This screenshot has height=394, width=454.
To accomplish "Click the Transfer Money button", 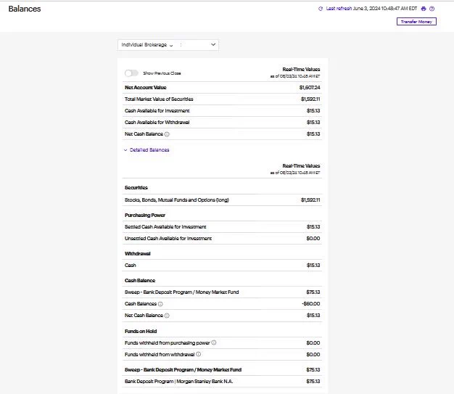I will (416, 22).
